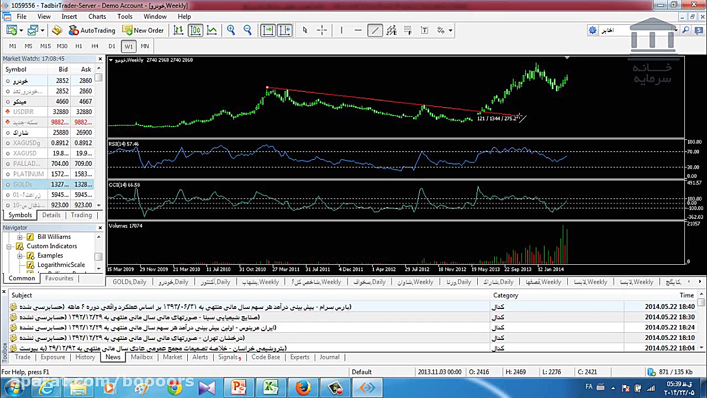Image resolution: width=707 pixels, height=398 pixels.
Task: Switch chart to candlesticks mode
Action: coord(196,30)
